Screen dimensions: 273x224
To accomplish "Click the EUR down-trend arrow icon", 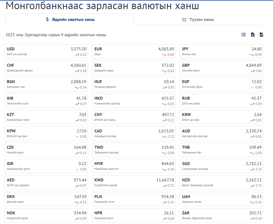I will [164, 55].
